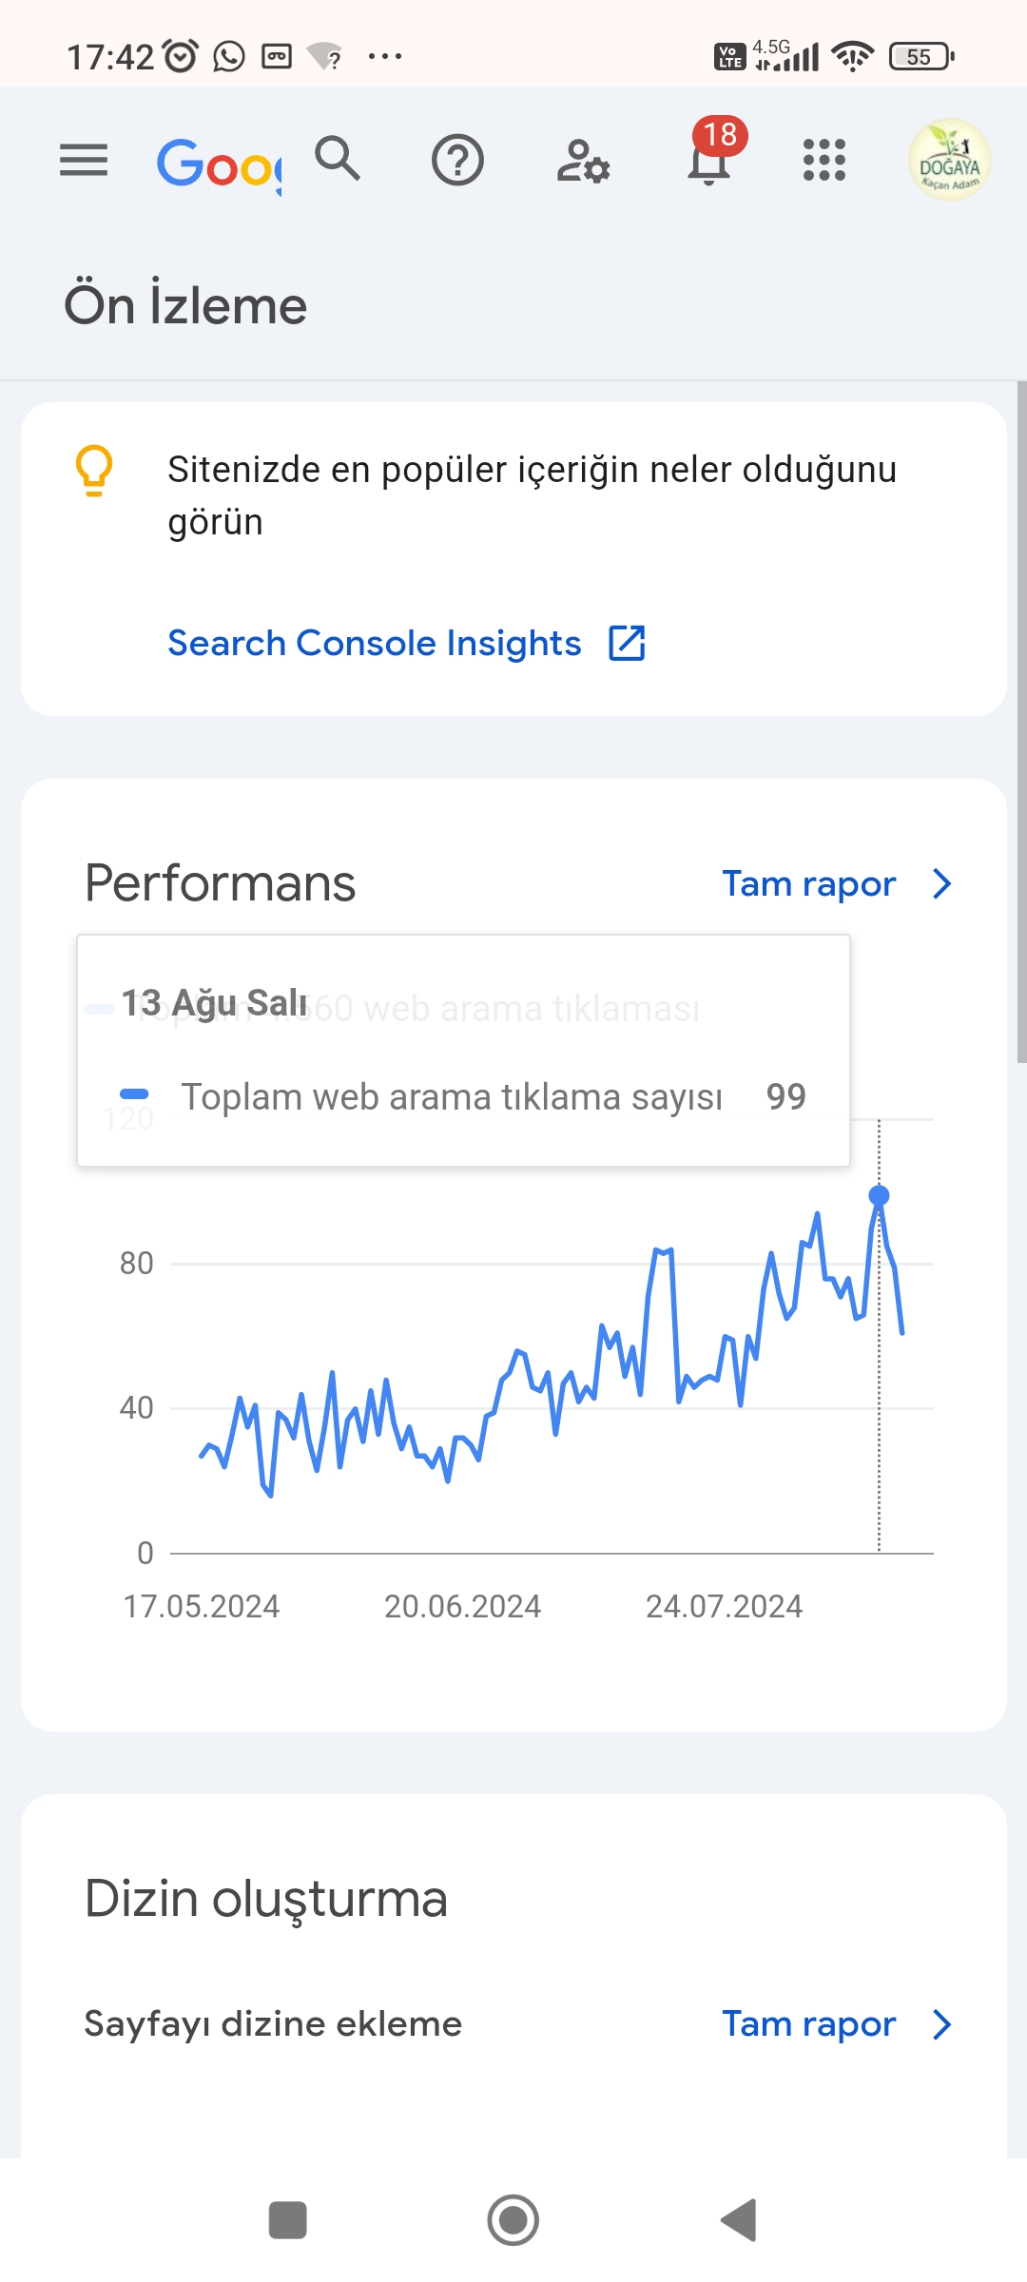Tap the Android back button
Image resolution: width=1027 pixels, height=2282 pixels.
(x=739, y=2220)
